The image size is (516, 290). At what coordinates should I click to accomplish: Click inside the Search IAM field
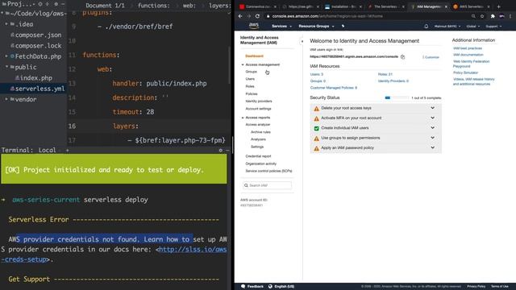[x=267, y=185]
